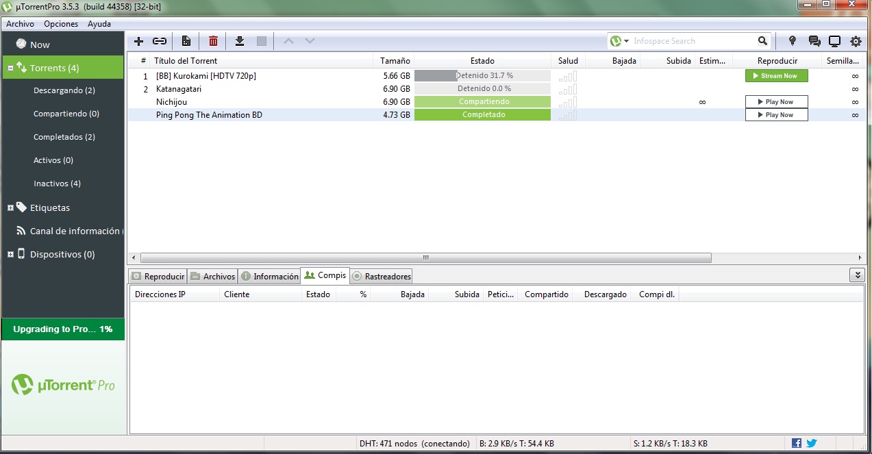Open the remote monitor icon
872x454 pixels.
[834, 41]
